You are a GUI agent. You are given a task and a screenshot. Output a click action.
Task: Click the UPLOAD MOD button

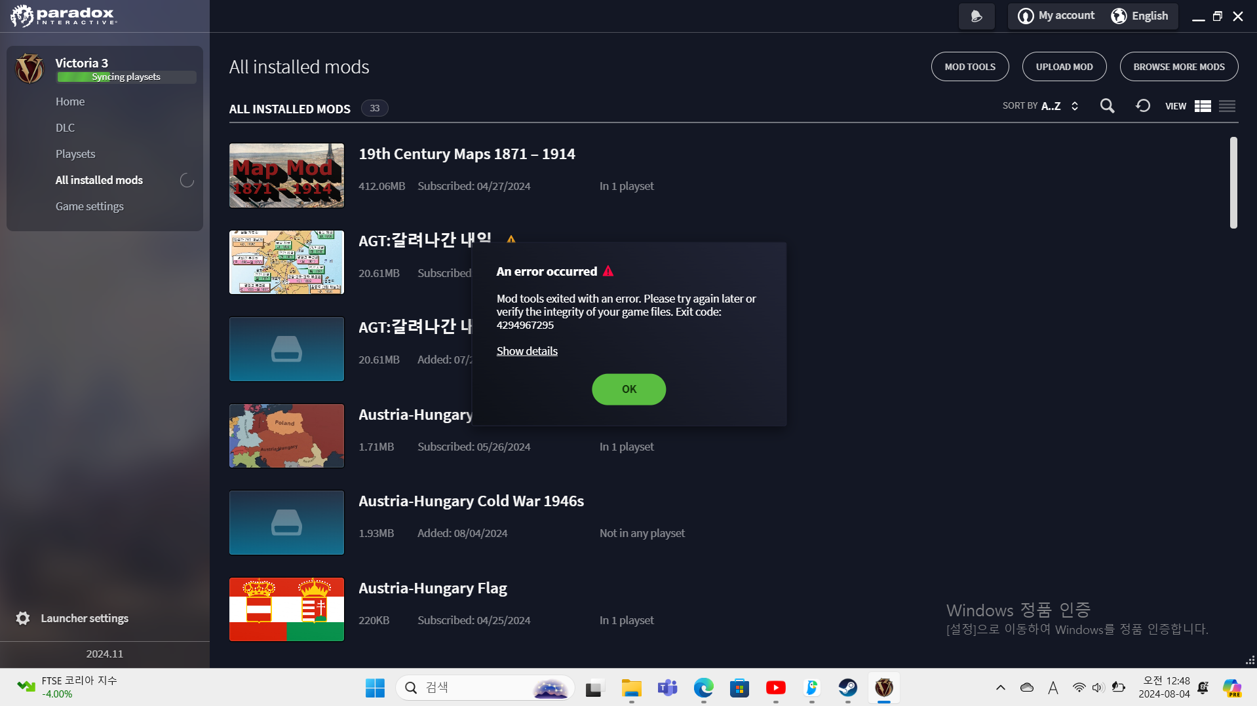(x=1064, y=67)
